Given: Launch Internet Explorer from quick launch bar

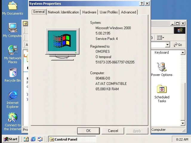Looking at the screenshot, I should (x=33, y=139).
